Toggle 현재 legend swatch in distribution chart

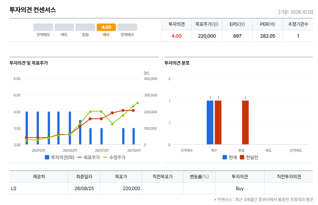tap(224, 157)
